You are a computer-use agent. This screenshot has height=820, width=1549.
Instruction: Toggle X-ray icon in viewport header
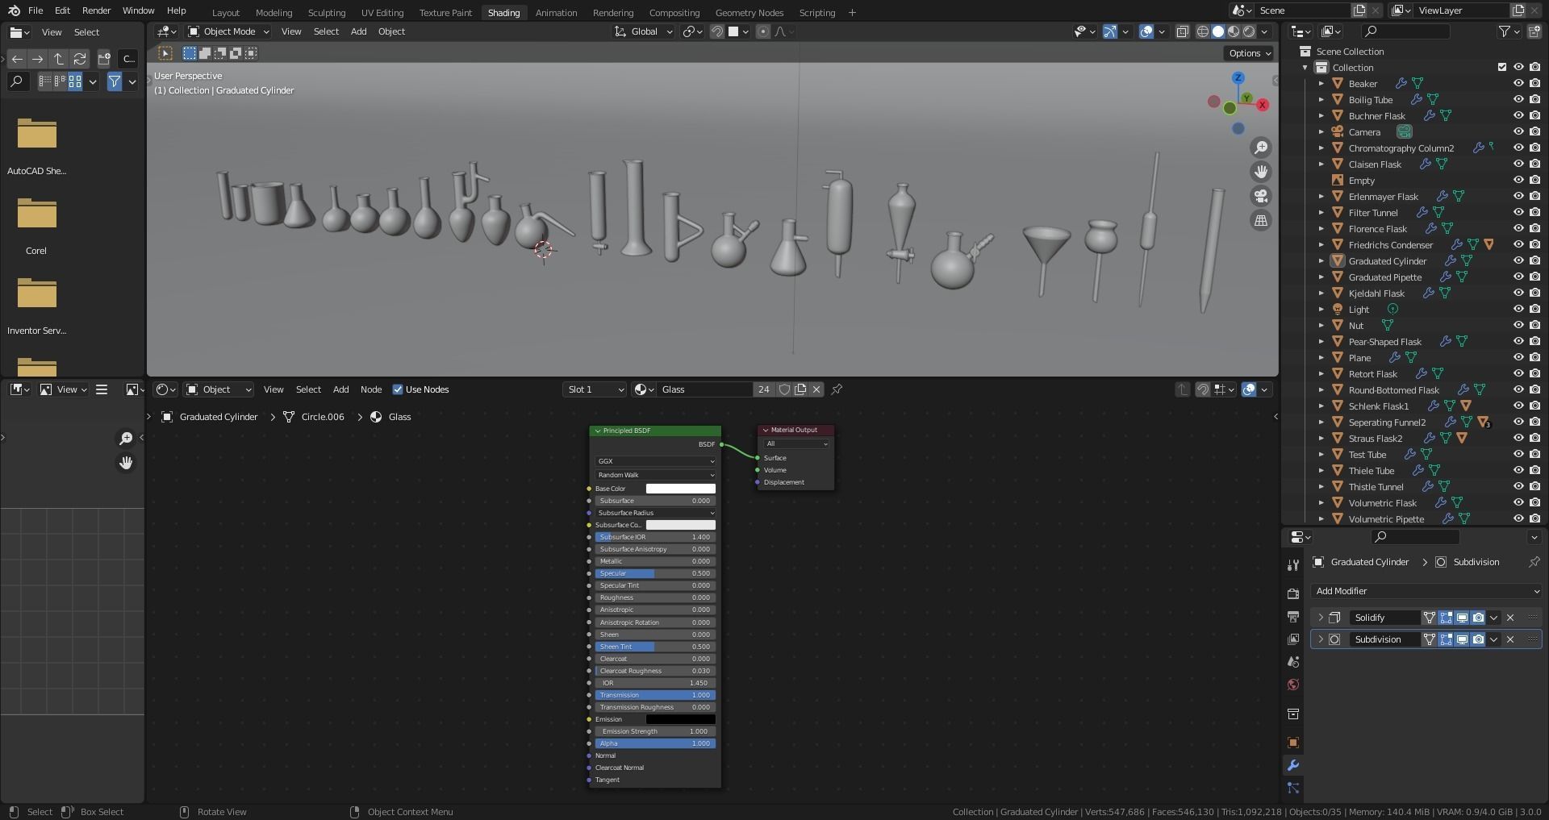click(1182, 31)
